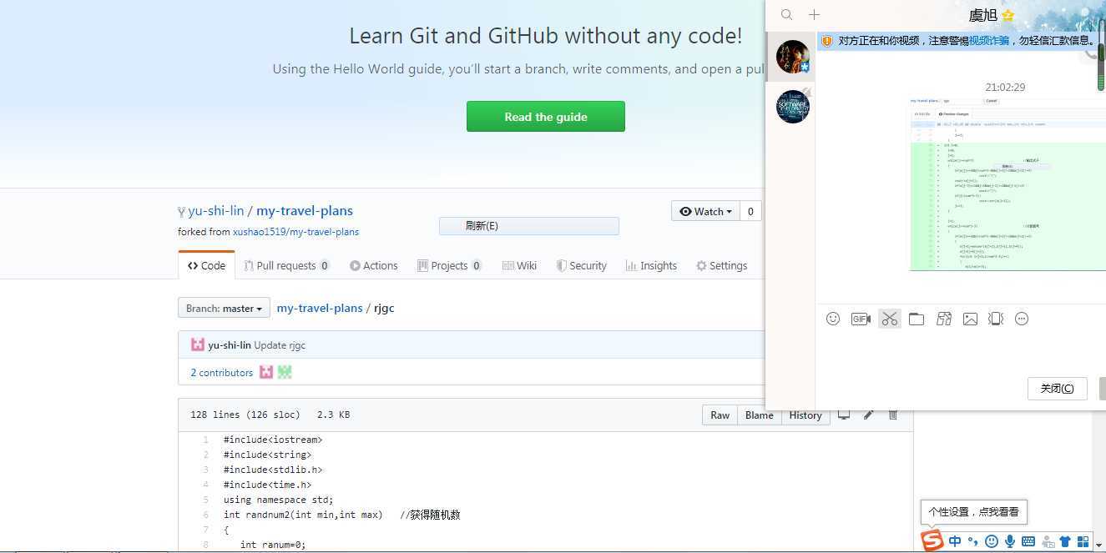Open Sogou toolbox grid icon
The image size is (1106, 553).
coord(1083,541)
